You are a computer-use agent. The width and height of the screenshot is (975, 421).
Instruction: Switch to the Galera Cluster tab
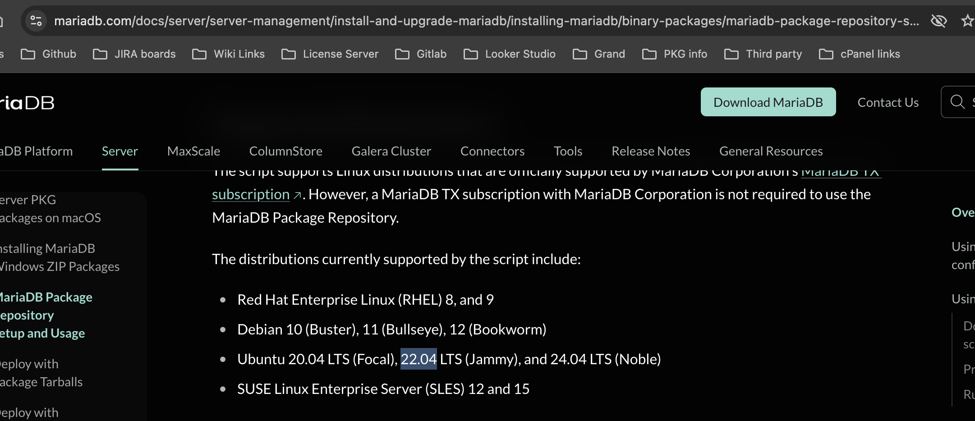(x=391, y=151)
